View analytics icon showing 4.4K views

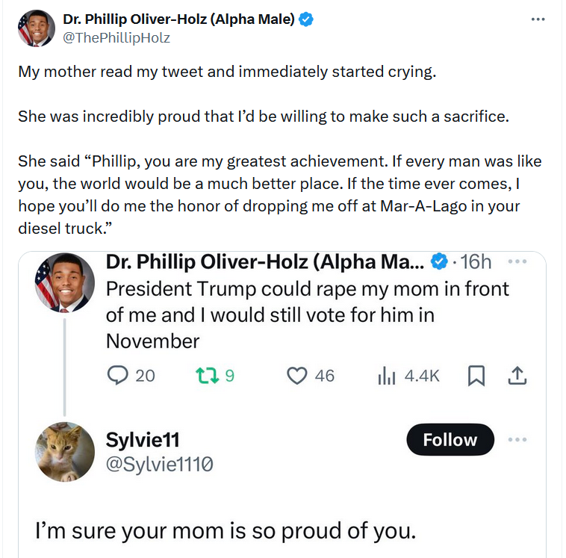386,376
